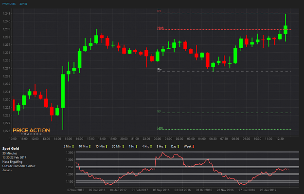Click the 8 Hrs green up arrow
304x194 pixels.
[x=165, y=147]
